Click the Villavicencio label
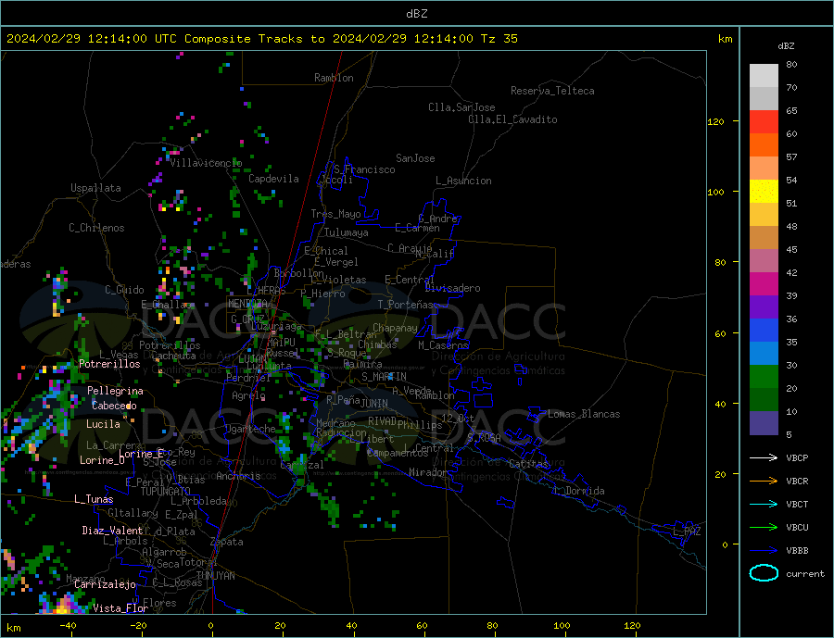 [206, 163]
